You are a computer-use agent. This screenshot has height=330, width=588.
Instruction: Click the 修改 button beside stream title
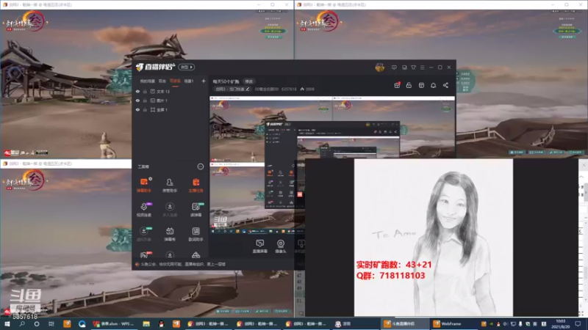[x=249, y=81]
